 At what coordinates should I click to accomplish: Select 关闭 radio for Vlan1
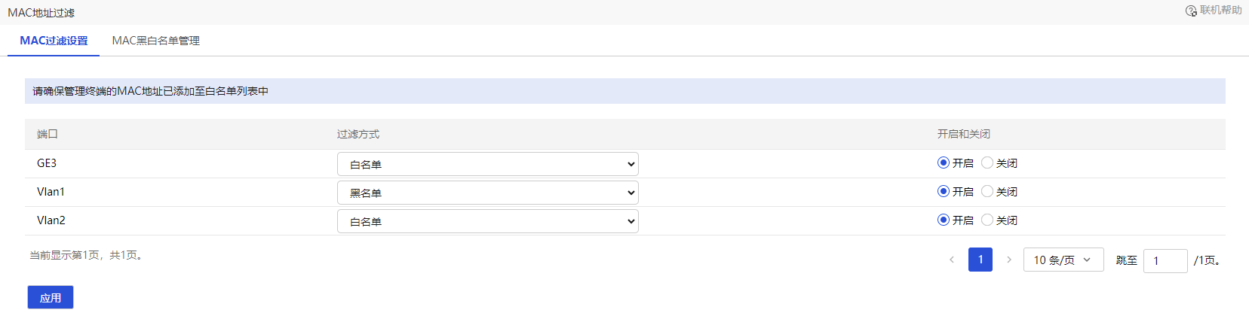tap(987, 191)
